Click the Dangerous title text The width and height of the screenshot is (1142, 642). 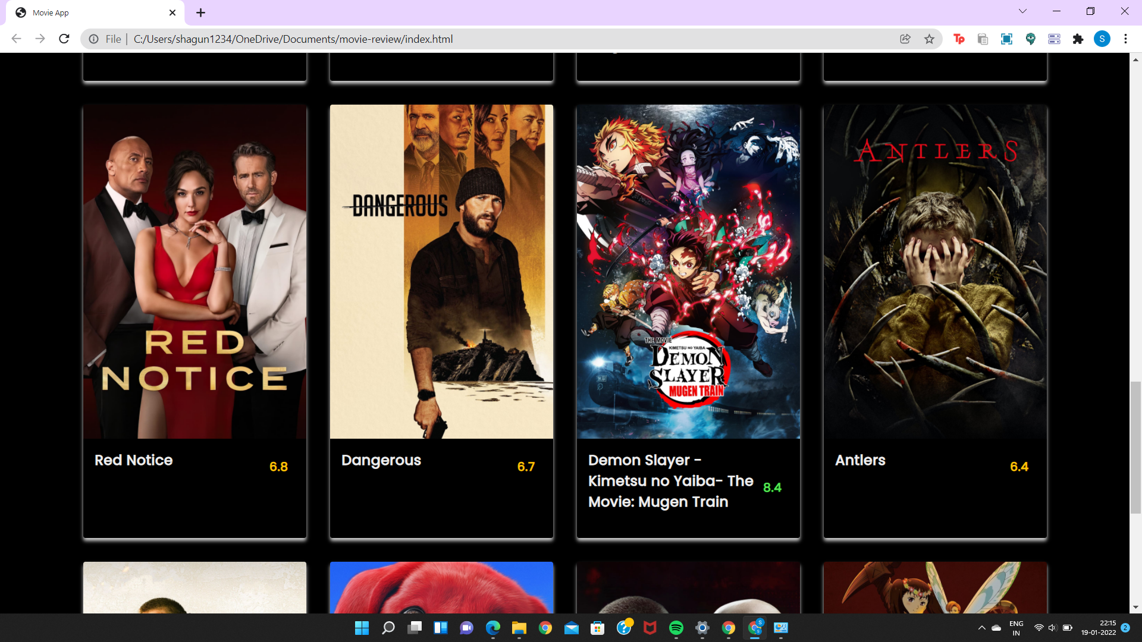pyautogui.click(x=381, y=461)
